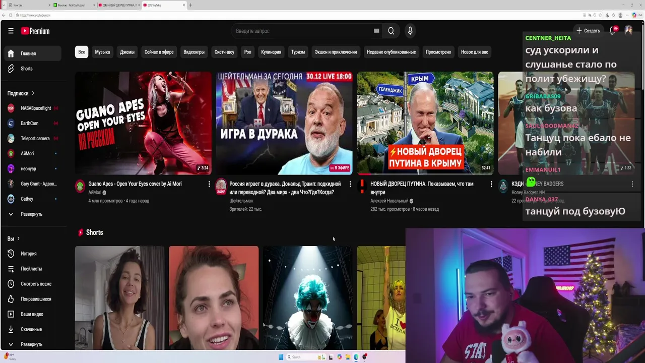The height and width of the screenshot is (363, 645).
Task: Open the EarthCam subscription
Action: tap(33, 123)
